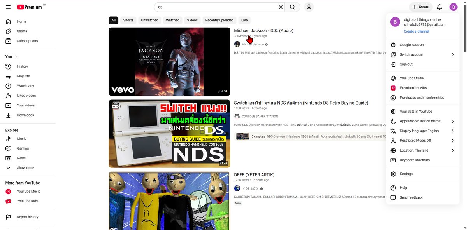The height and width of the screenshot is (230, 467).
Task: Select the Recently uploaded filter chip
Action: (219, 20)
